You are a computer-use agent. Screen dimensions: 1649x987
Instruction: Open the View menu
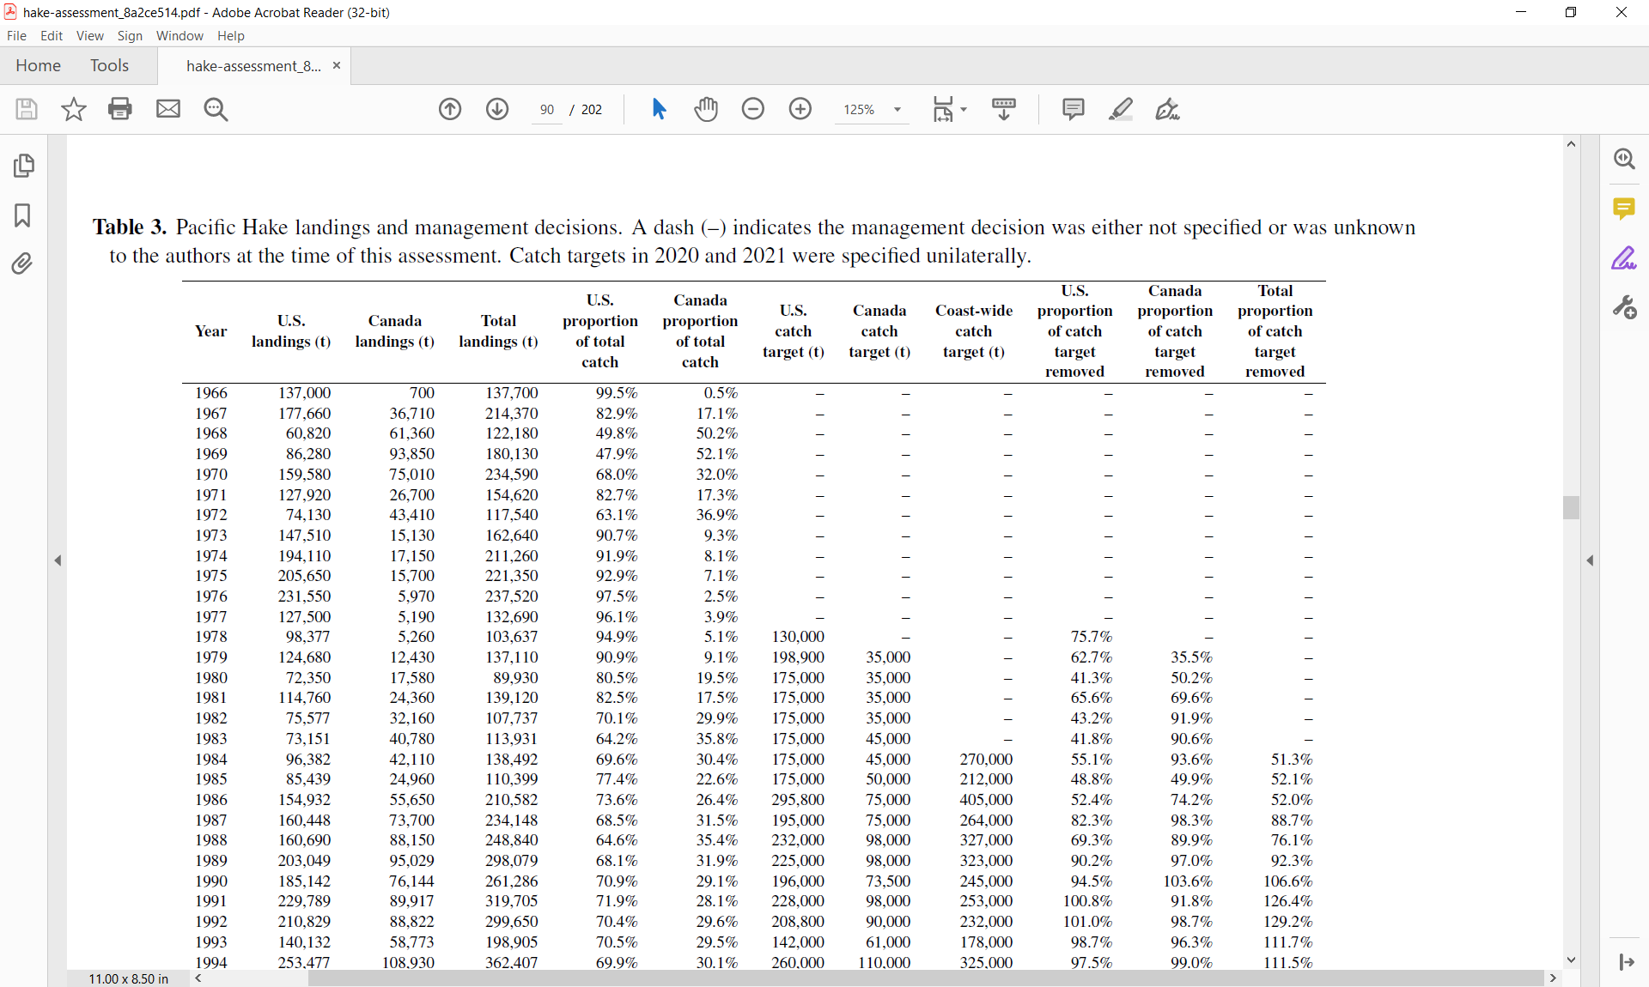(89, 36)
